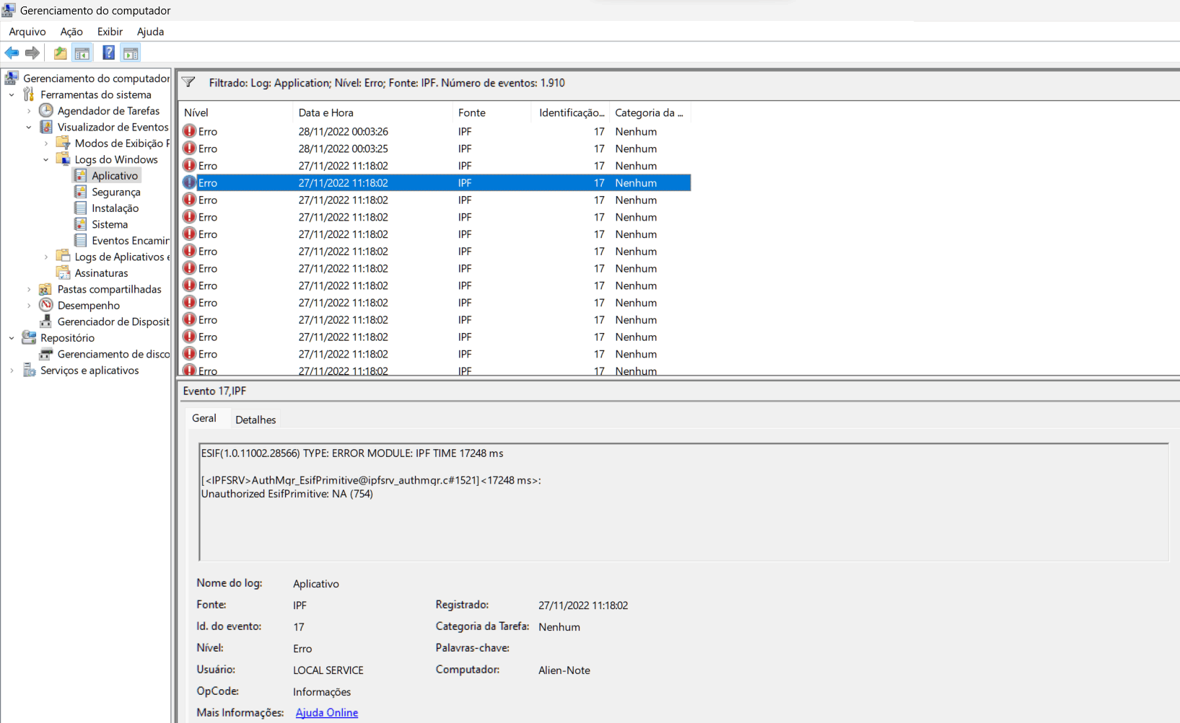Viewport: 1180px width, 723px height.
Task: Click the Logs do Windows folder icon
Action: (64, 159)
